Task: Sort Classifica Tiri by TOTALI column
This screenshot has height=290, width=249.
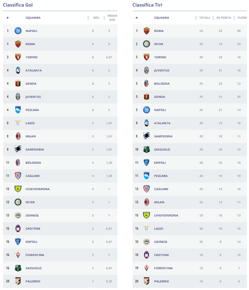Action: tap(204, 18)
